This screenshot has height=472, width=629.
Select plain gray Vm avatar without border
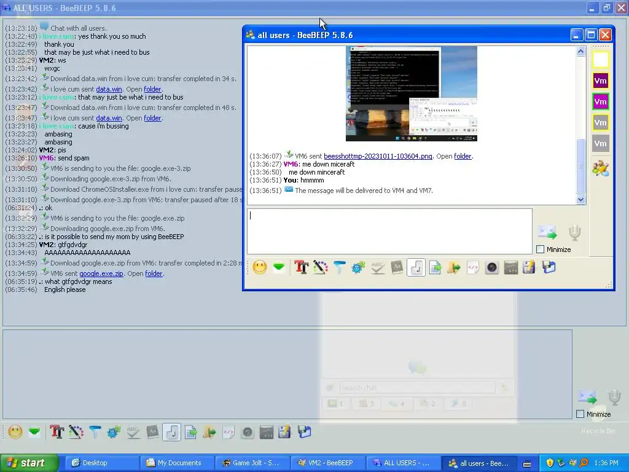click(x=601, y=144)
